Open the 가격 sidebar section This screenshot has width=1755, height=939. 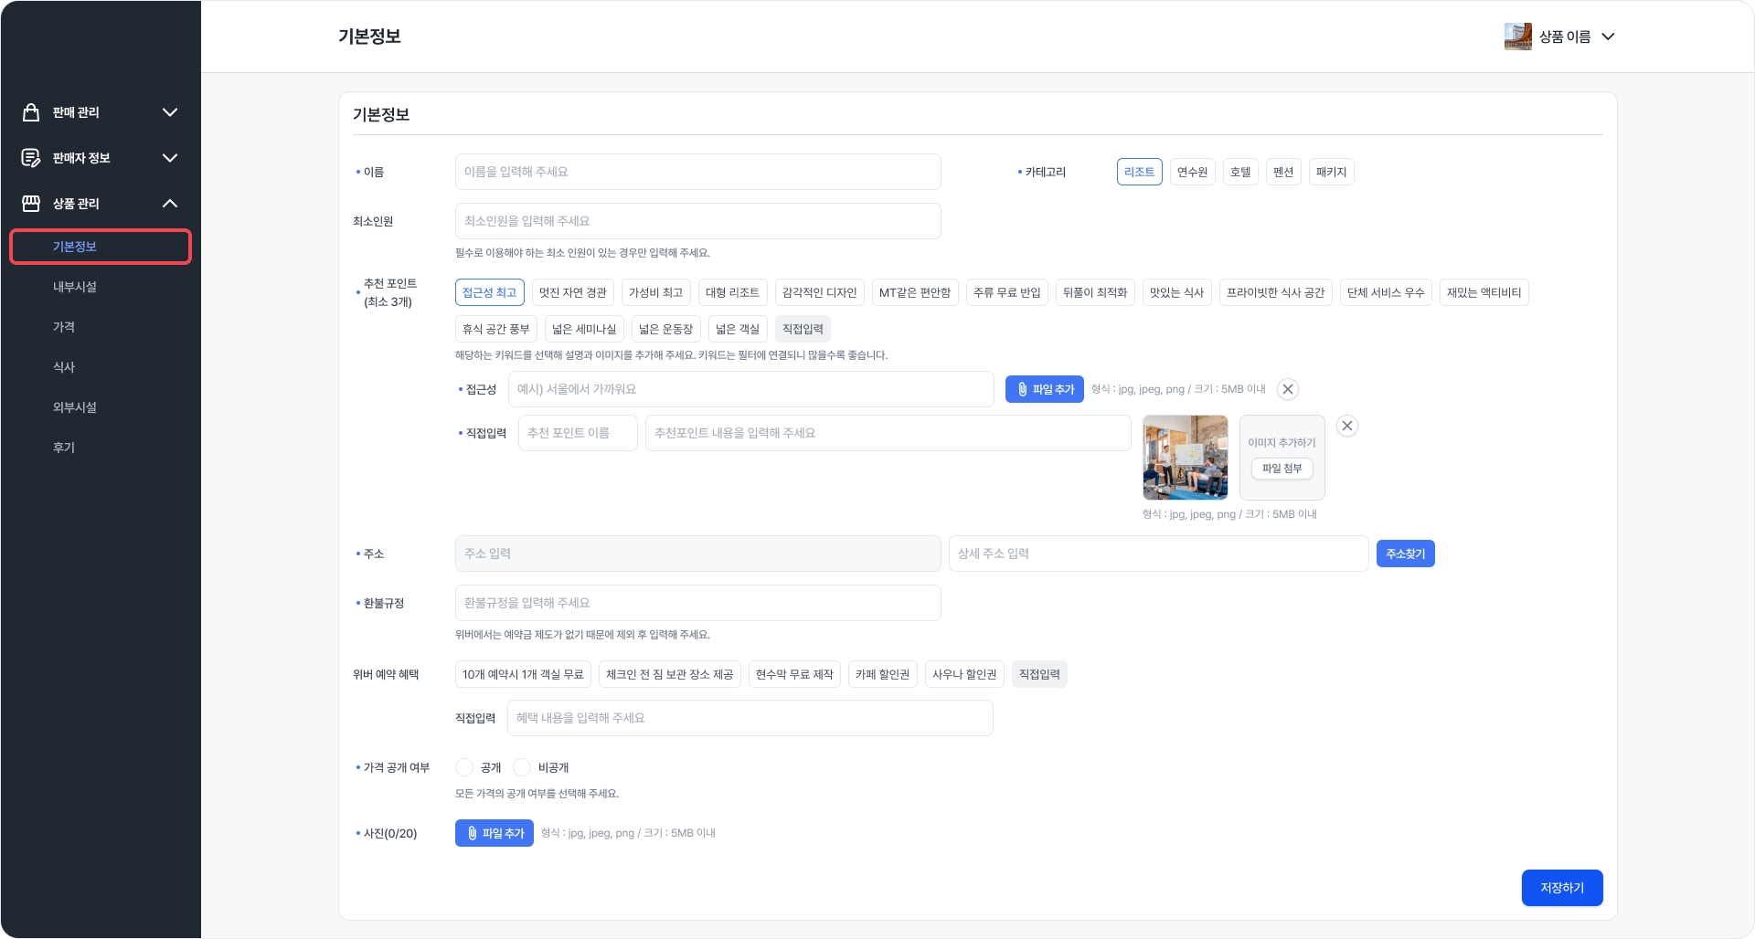pos(64,327)
